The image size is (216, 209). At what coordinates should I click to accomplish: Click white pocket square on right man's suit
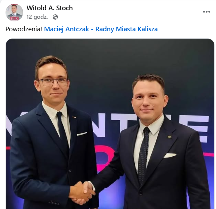[x=170, y=155]
